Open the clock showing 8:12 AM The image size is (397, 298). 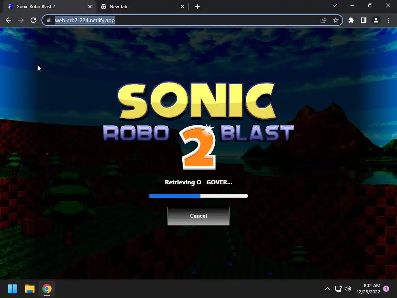click(368, 289)
